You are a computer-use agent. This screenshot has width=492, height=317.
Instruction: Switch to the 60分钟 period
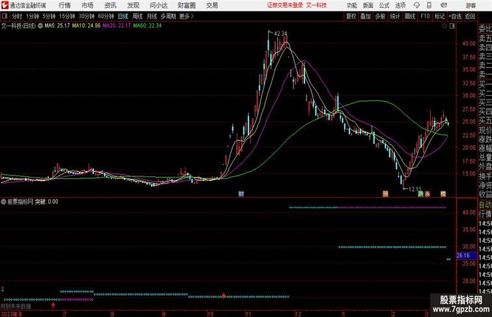point(106,16)
